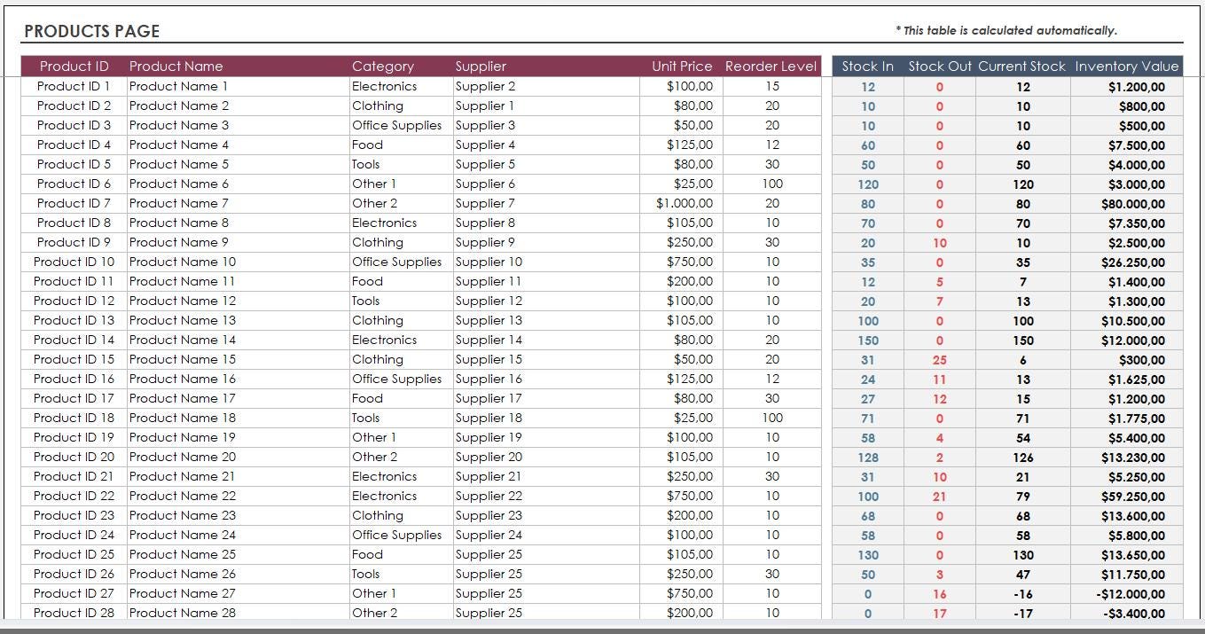The image size is (1205, 634).
Task: Select the $1.000,00 unit price cell
Action: [681, 203]
